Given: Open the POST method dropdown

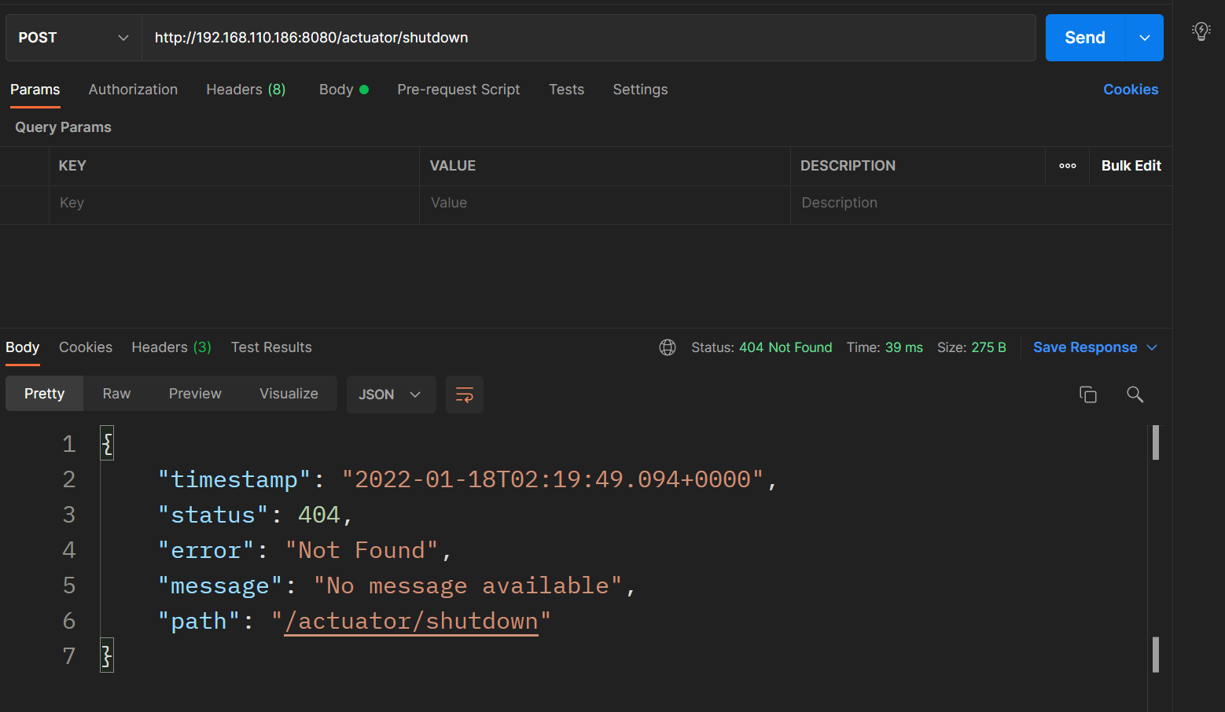Looking at the screenshot, I should coord(73,38).
